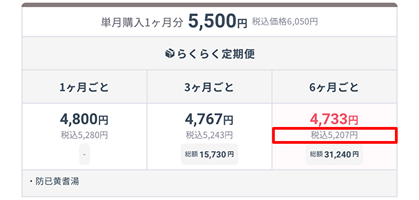Click the 税込5,280円 text
Screen dimensions: 419x200
[x=84, y=135]
